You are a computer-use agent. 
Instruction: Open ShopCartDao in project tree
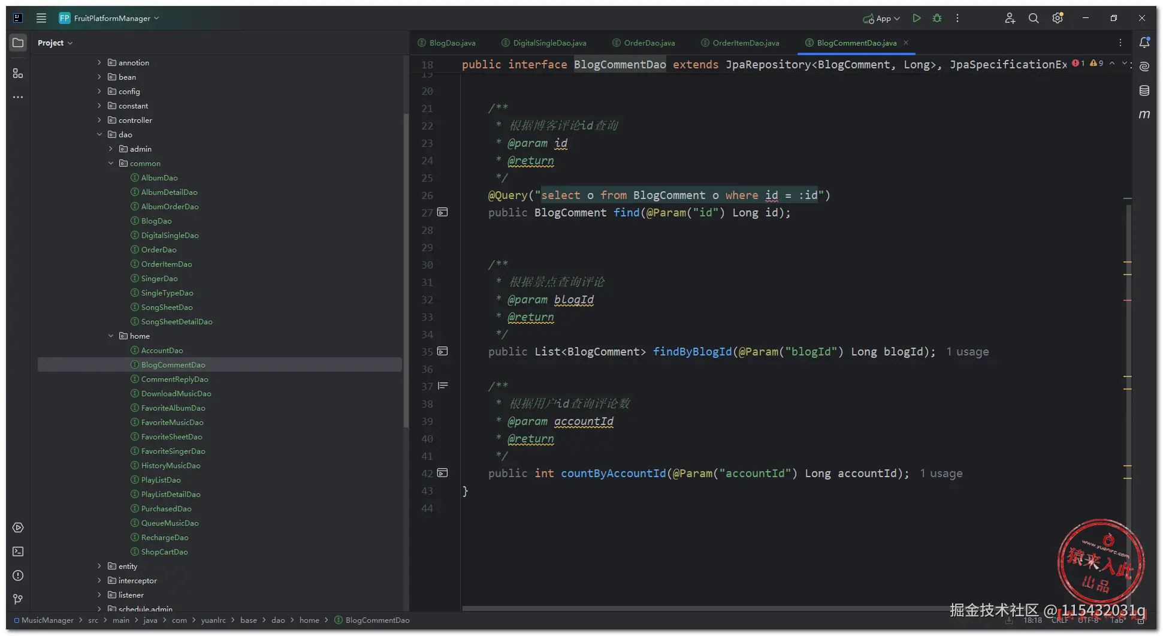point(164,551)
